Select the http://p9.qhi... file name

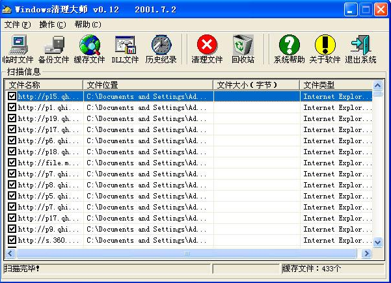[49, 229]
